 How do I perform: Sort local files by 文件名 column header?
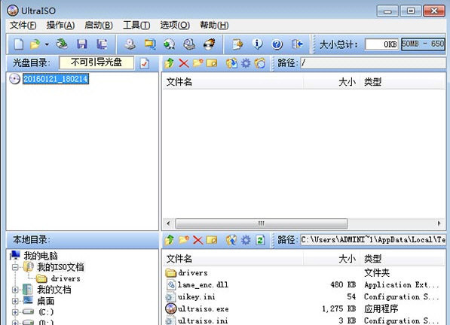pyautogui.click(x=233, y=259)
